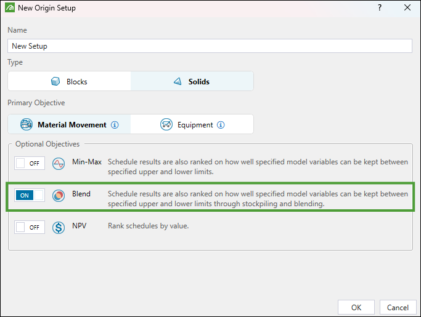Screen dimensions: 421x317
Task: Turn off the Blend objective switch
Action: click(x=30, y=195)
